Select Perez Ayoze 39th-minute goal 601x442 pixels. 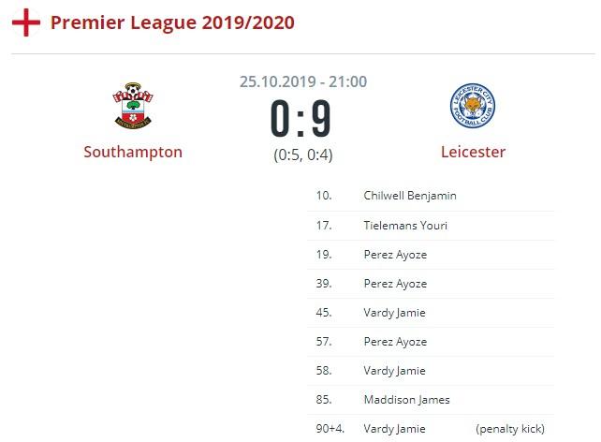(x=395, y=284)
